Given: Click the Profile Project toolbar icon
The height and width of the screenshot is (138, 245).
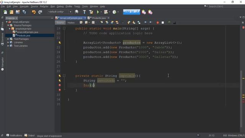Looking at the screenshot, I should [114, 12].
